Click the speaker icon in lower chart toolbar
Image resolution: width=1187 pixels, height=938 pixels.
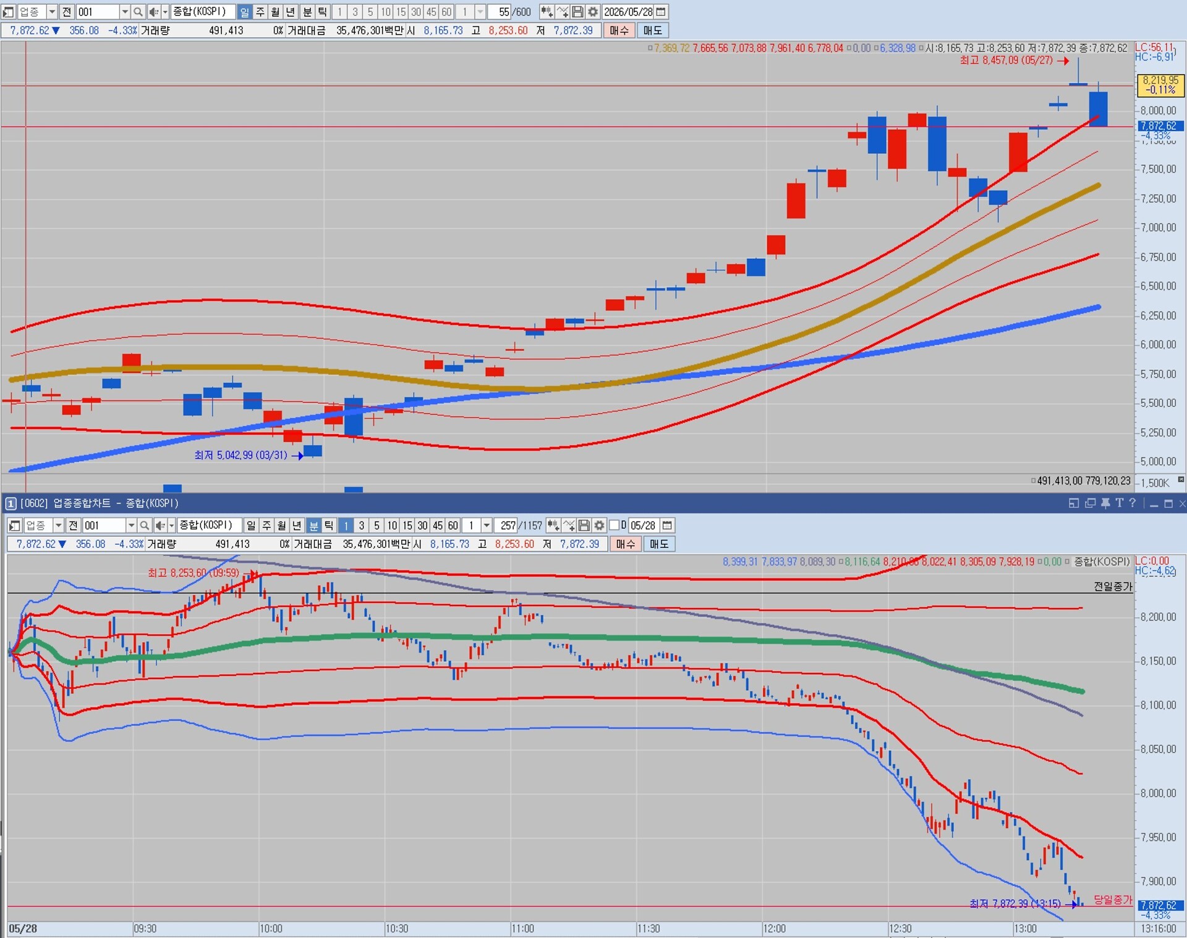tap(160, 525)
